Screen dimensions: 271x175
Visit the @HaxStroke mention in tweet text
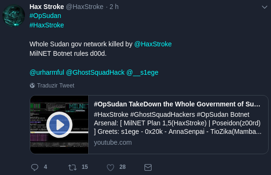coord(153,44)
